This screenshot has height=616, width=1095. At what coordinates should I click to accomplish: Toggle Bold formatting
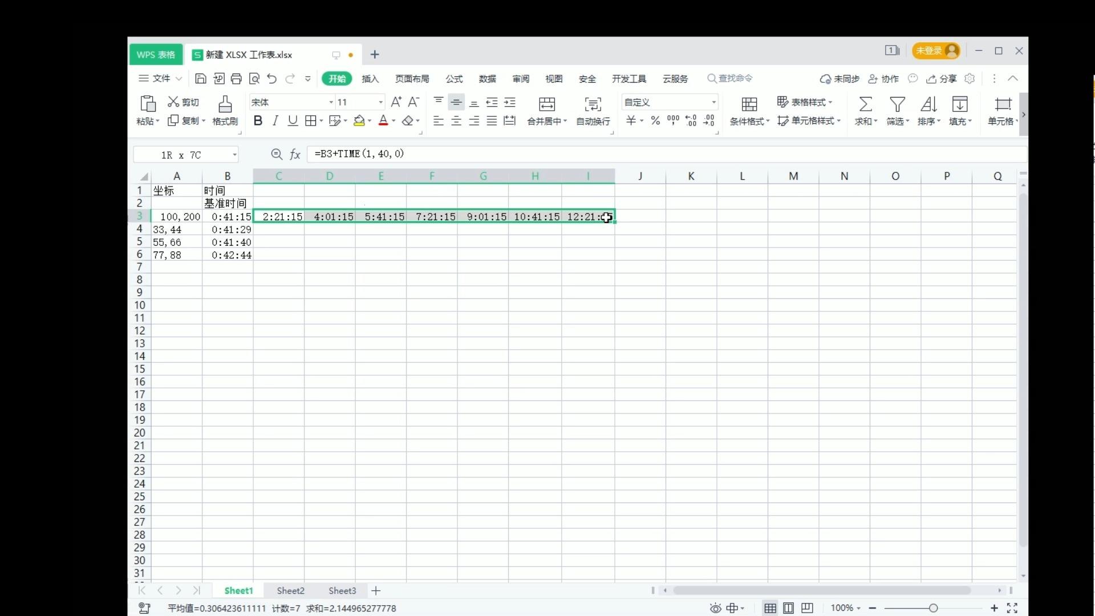(x=258, y=121)
